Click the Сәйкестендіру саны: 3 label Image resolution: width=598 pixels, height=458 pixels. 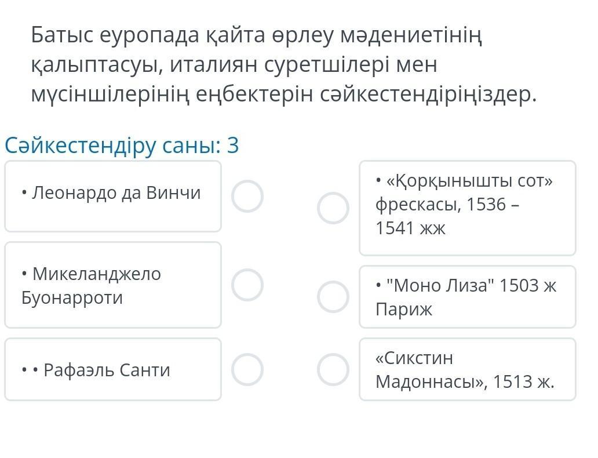click(122, 146)
